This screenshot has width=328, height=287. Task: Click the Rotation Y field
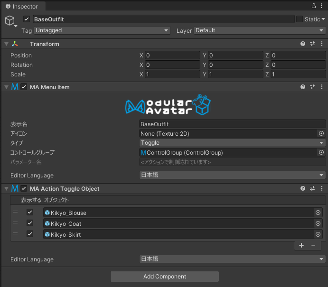point(235,65)
